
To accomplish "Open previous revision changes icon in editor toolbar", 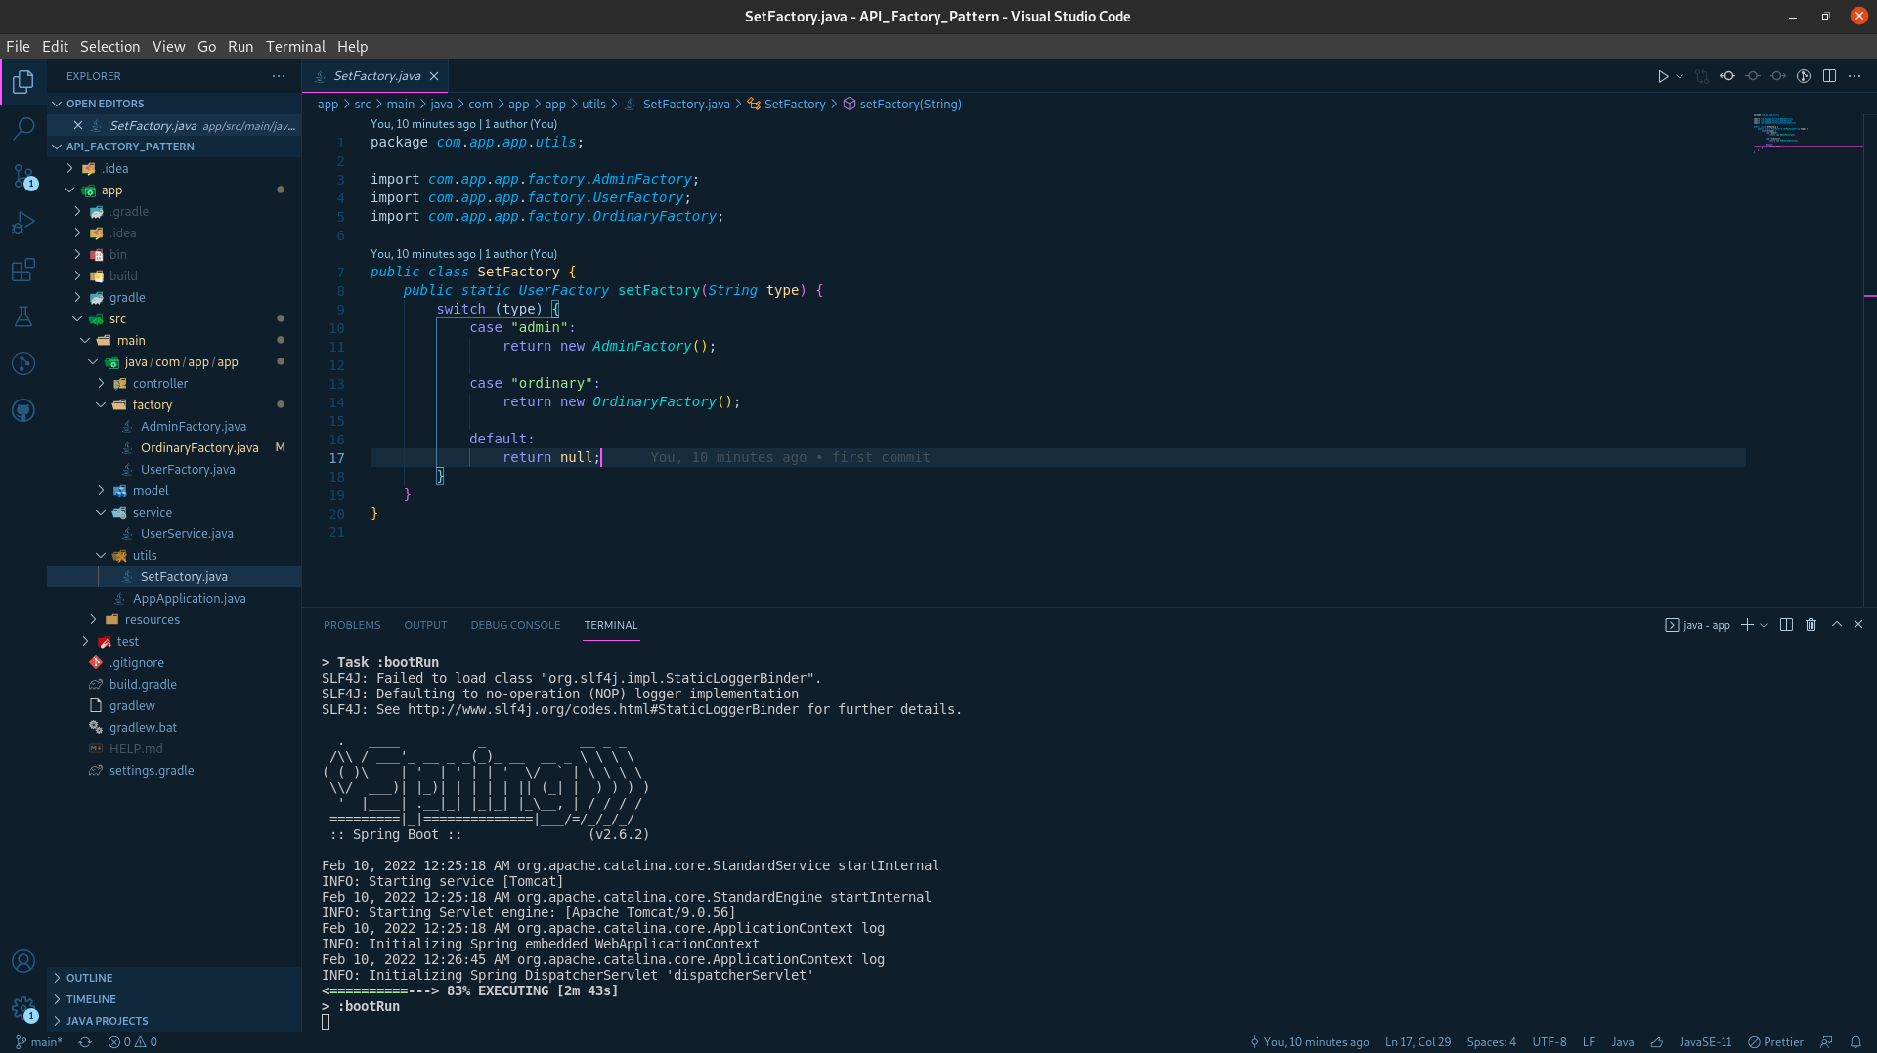I will pos(1727,76).
